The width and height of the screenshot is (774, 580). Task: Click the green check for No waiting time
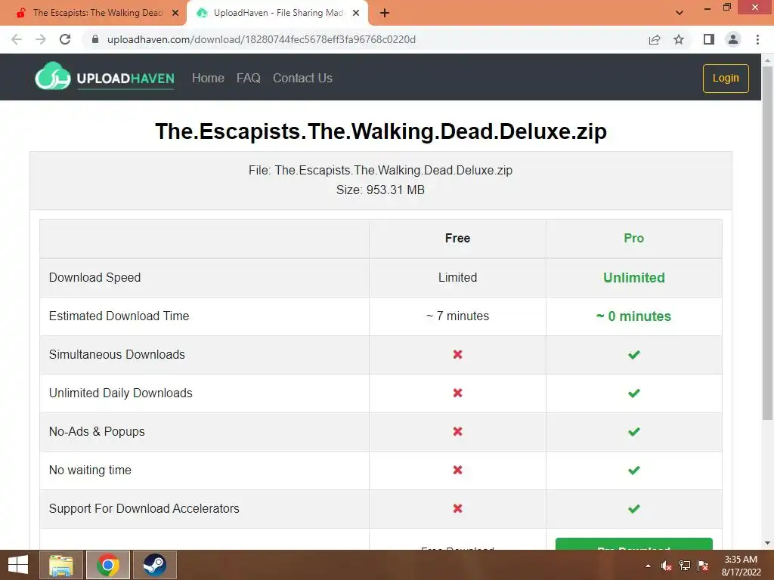click(634, 470)
